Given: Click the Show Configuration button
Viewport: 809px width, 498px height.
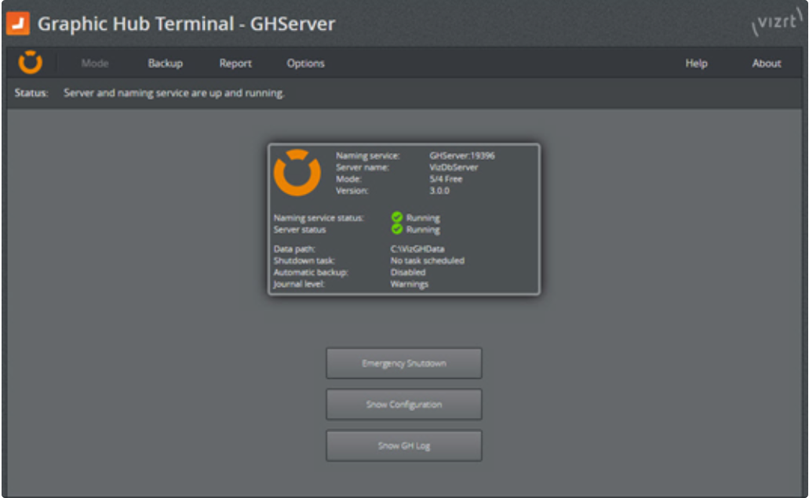Looking at the screenshot, I should [404, 405].
